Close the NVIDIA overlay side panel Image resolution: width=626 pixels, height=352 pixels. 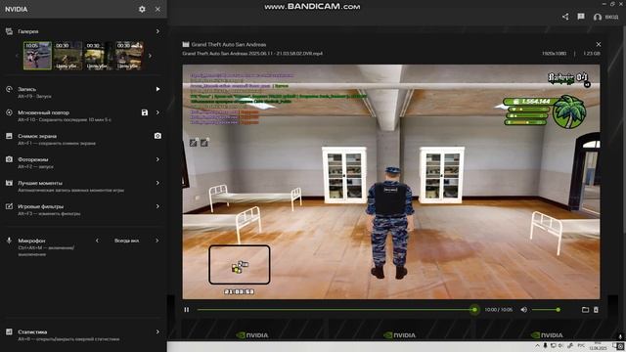pos(157,9)
